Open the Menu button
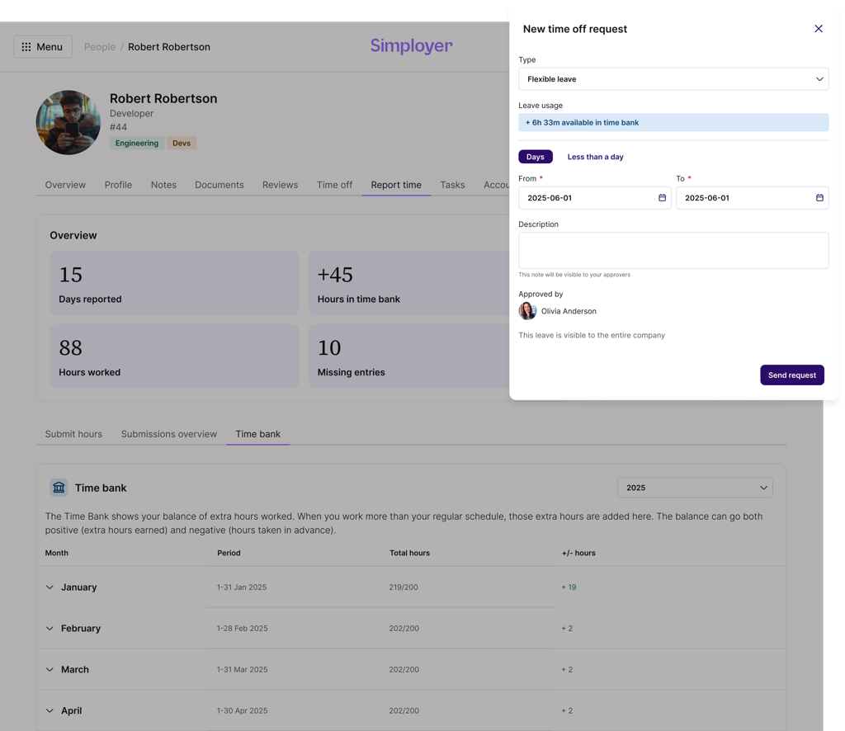This screenshot has width=845, height=731. coord(43,47)
